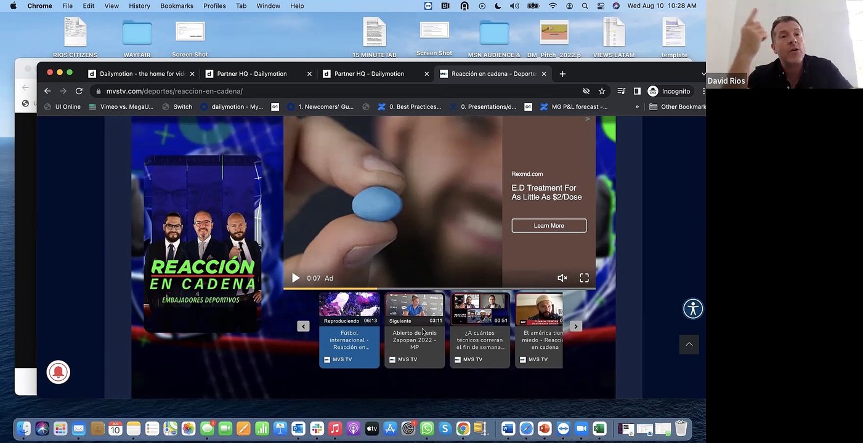
Task: Click the mvstv.com address bar
Action: (333, 91)
